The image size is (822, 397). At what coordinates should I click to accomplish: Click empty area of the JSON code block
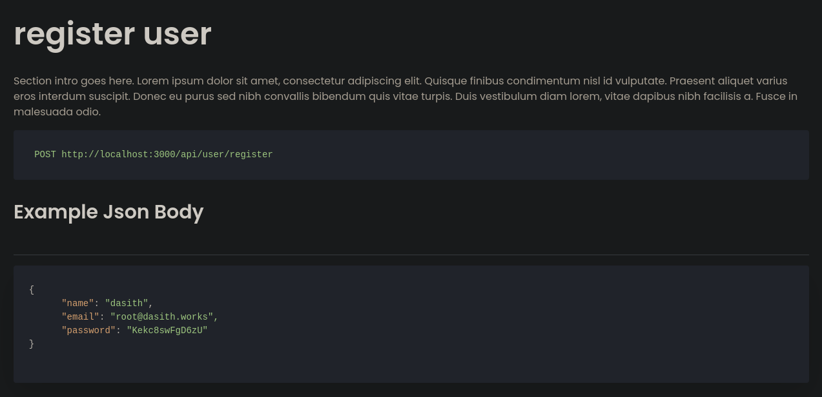pos(517,322)
